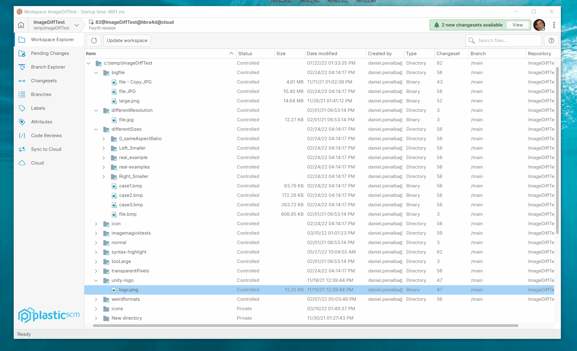The width and height of the screenshot is (577, 351).
Task: Collapse the bigfile folder
Action: click(96, 73)
